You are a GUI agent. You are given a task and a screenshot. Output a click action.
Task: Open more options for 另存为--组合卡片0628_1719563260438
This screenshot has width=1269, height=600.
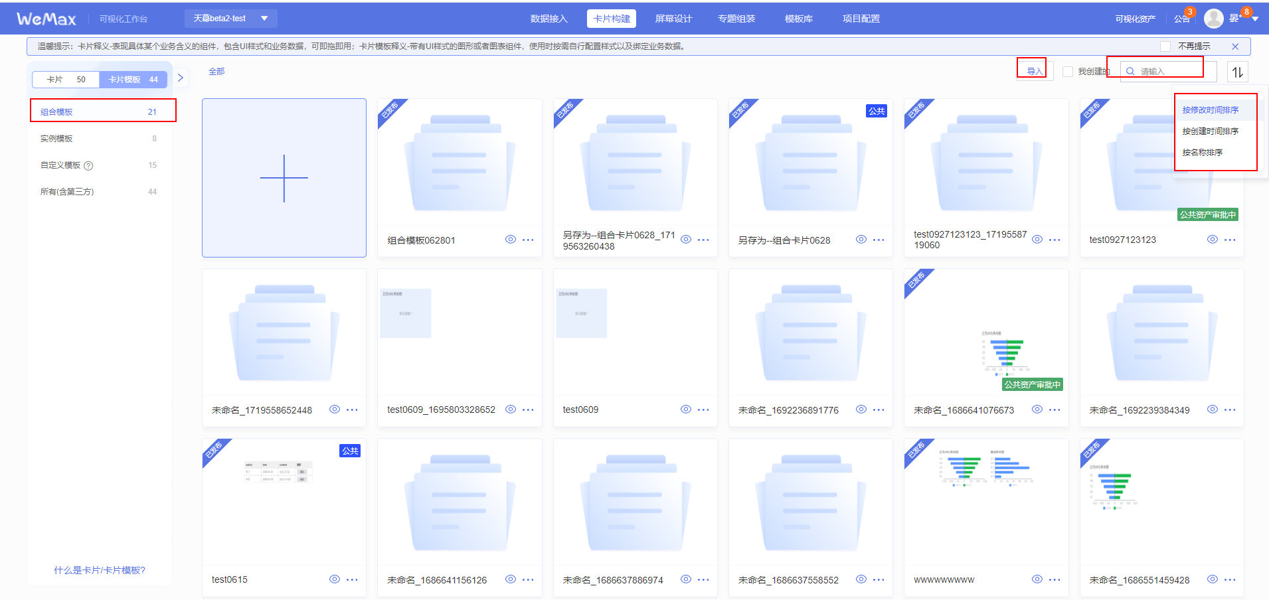(703, 240)
